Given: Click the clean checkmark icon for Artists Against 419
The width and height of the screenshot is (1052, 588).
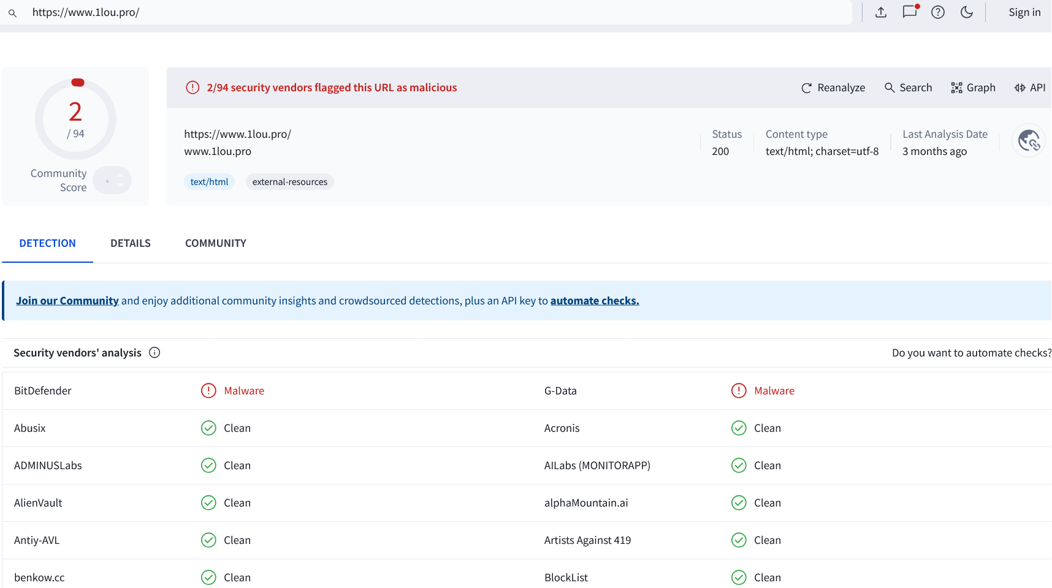Looking at the screenshot, I should pyautogui.click(x=739, y=540).
